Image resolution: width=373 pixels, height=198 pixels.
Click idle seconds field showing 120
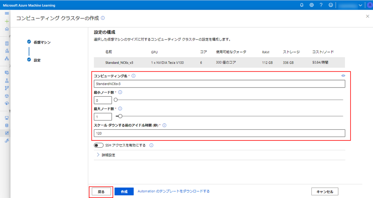tap(220, 133)
